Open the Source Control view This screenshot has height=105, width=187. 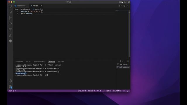click(x=11, y=18)
